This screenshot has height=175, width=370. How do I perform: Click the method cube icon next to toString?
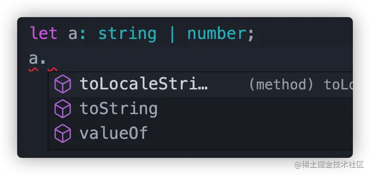[x=62, y=109]
